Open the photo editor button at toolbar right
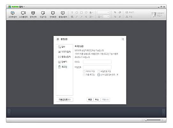Image resolution: width=173 pixels, height=128 pixels. click(158, 15)
